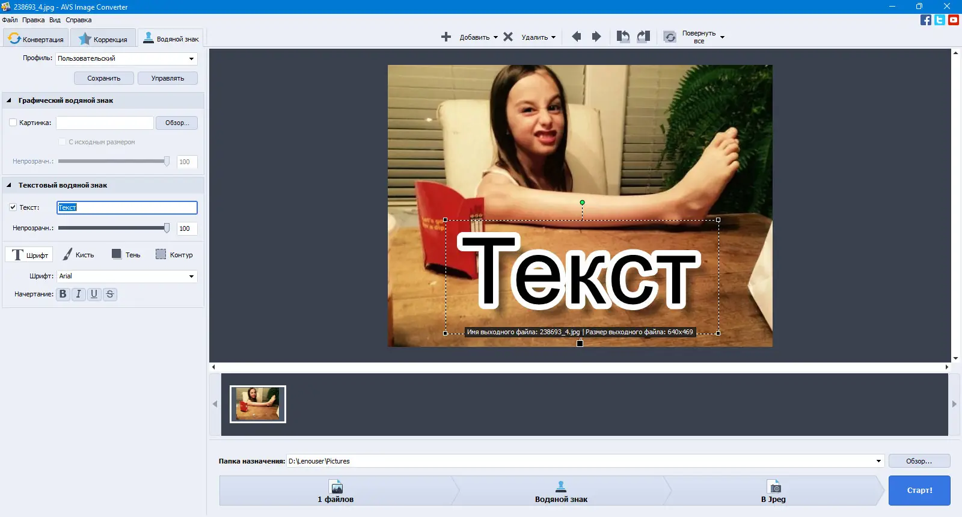
Task: Click the Сохранить profile button
Action: tap(104, 78)
